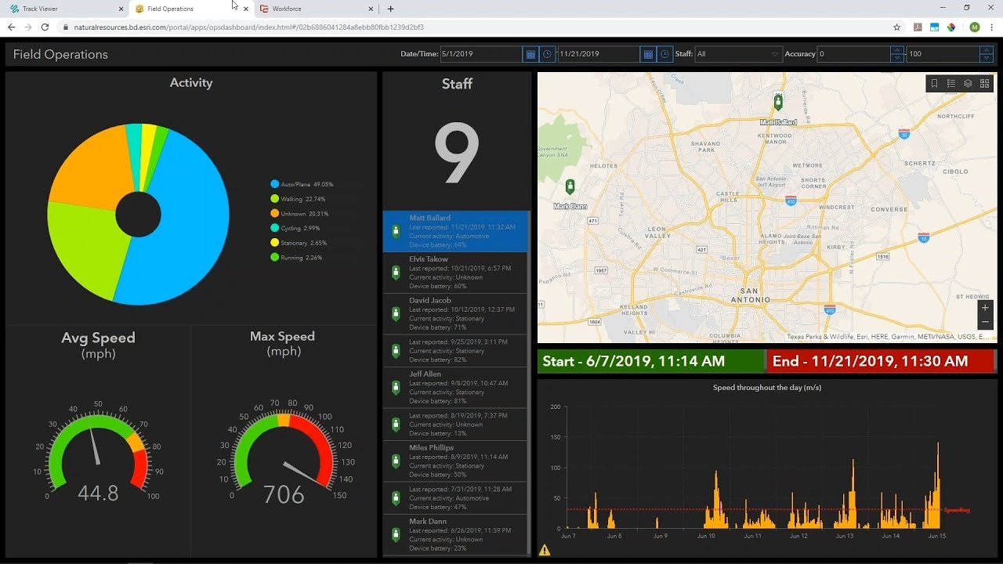View site information via padlock icon
This screenshot has height=564, width=1003.
click(x=66, y=27)
